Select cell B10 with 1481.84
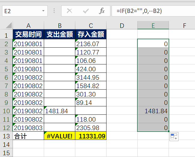 click(60, 111)
